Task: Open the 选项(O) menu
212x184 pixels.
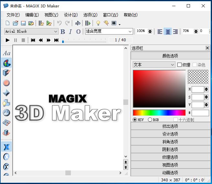Action: (90, 15)
